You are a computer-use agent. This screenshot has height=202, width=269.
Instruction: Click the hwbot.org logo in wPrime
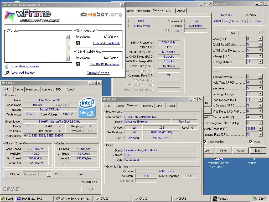[x=101, y=14]
